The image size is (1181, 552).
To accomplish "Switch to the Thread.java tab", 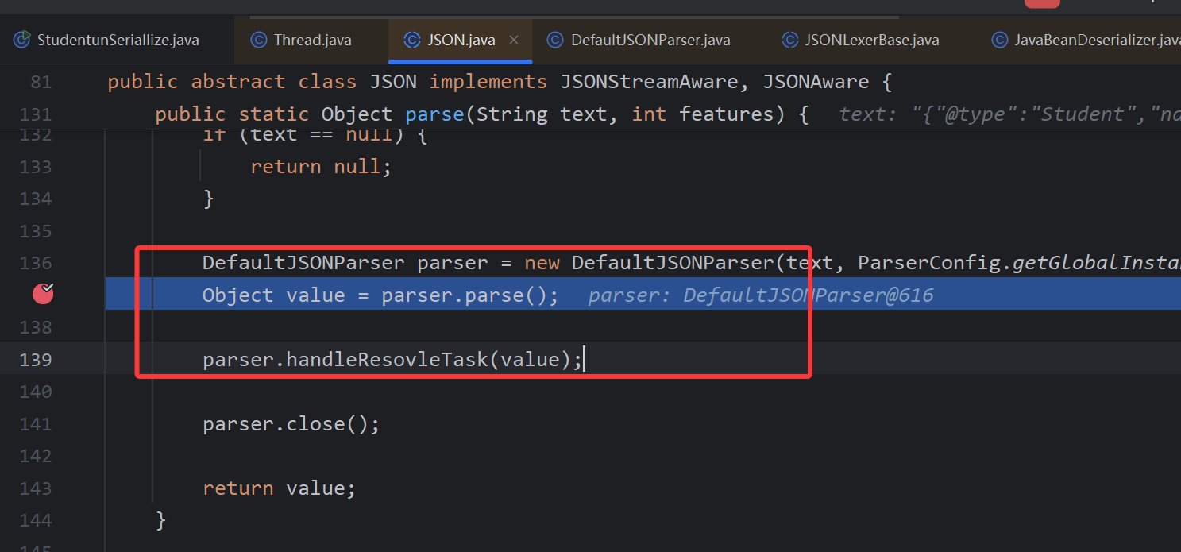I will [x=312, y=40].
